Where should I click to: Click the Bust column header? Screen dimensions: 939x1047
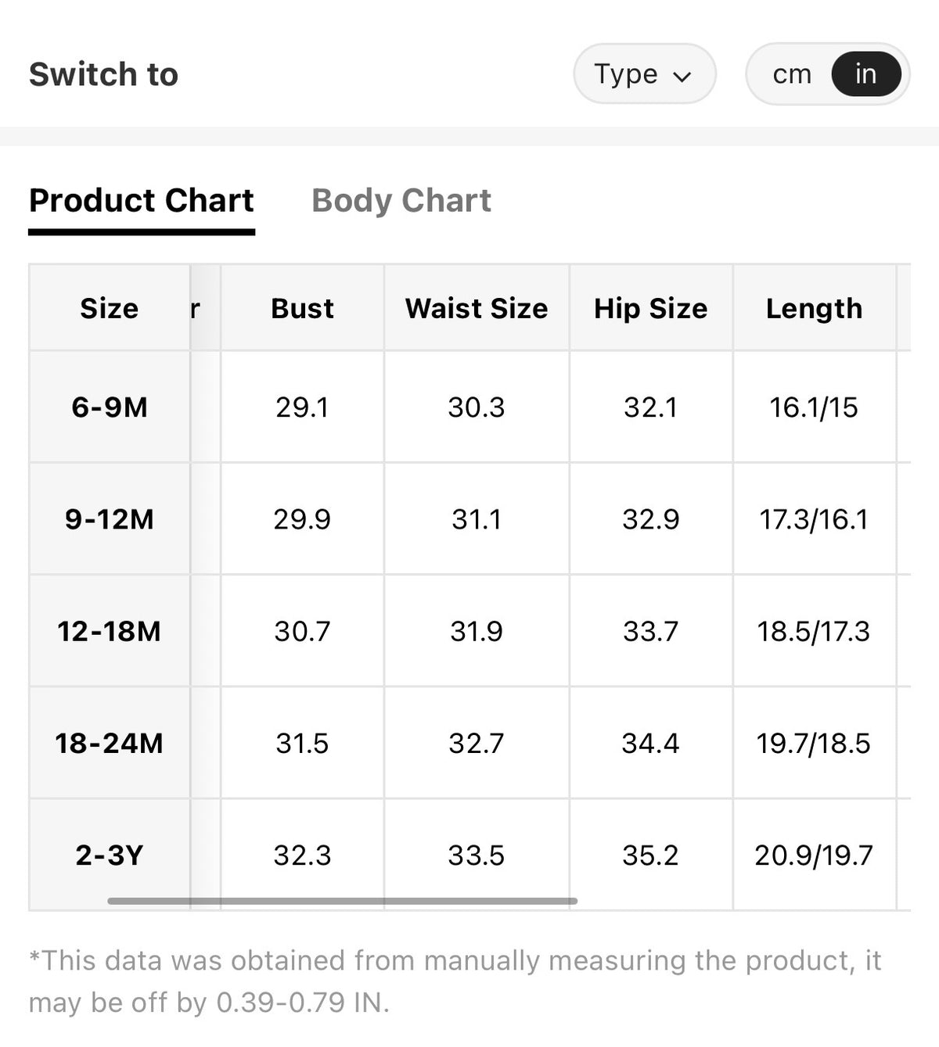(302, 308)
